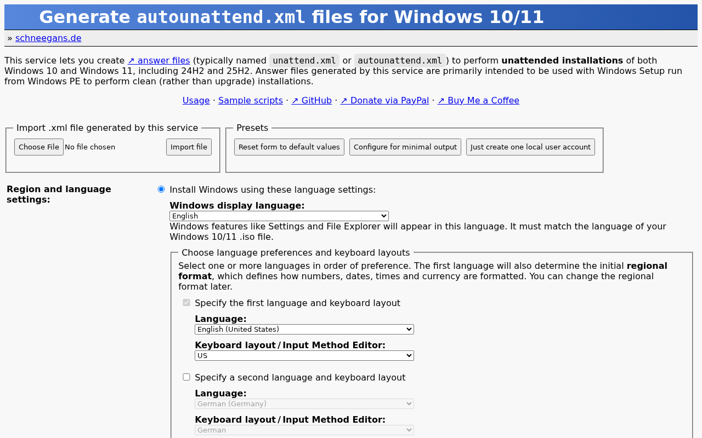
Task: Enable specify a second language and keyboard layout
Action: (186, 376)
